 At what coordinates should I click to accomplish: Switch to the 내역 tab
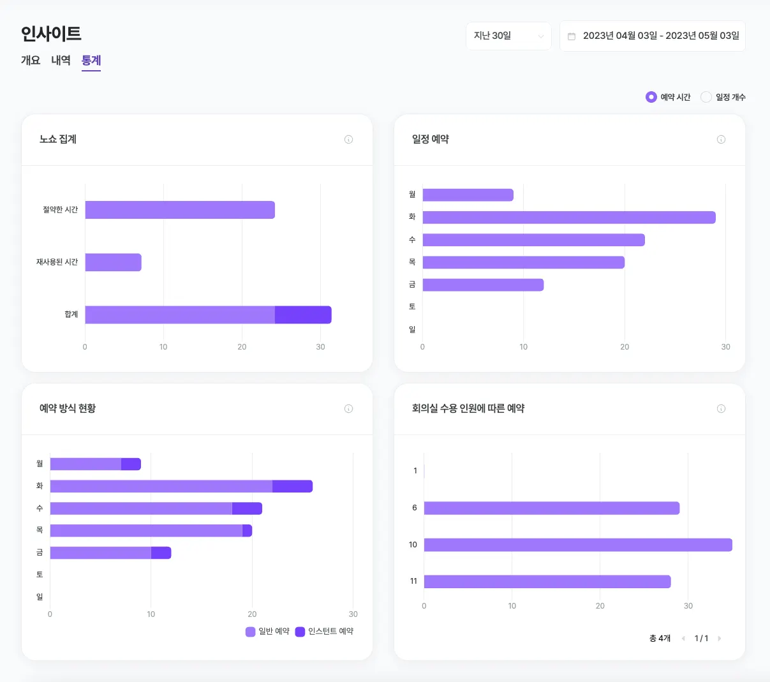pos(61,61)
